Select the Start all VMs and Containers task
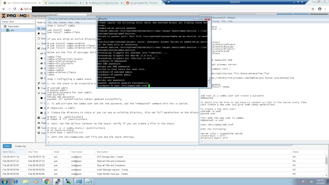Viewport: 329px width, 185px height. point(163,161)
